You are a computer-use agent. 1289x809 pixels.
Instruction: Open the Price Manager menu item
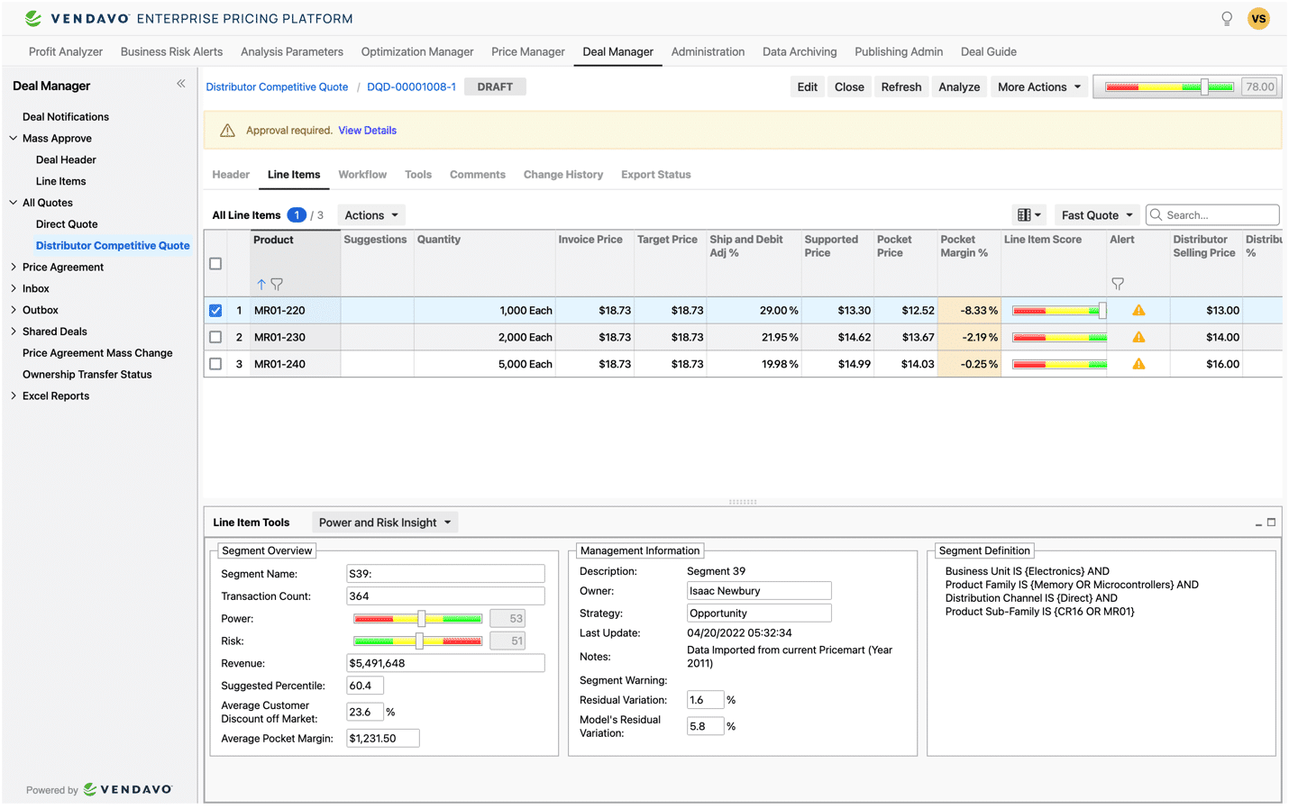click(x=527, y=51)
